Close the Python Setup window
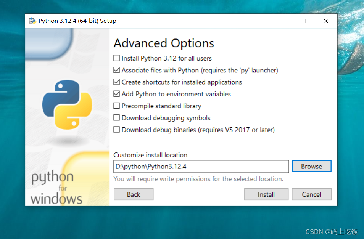The width and height of the screenshot is (364, 239). [x=326, y=21]
